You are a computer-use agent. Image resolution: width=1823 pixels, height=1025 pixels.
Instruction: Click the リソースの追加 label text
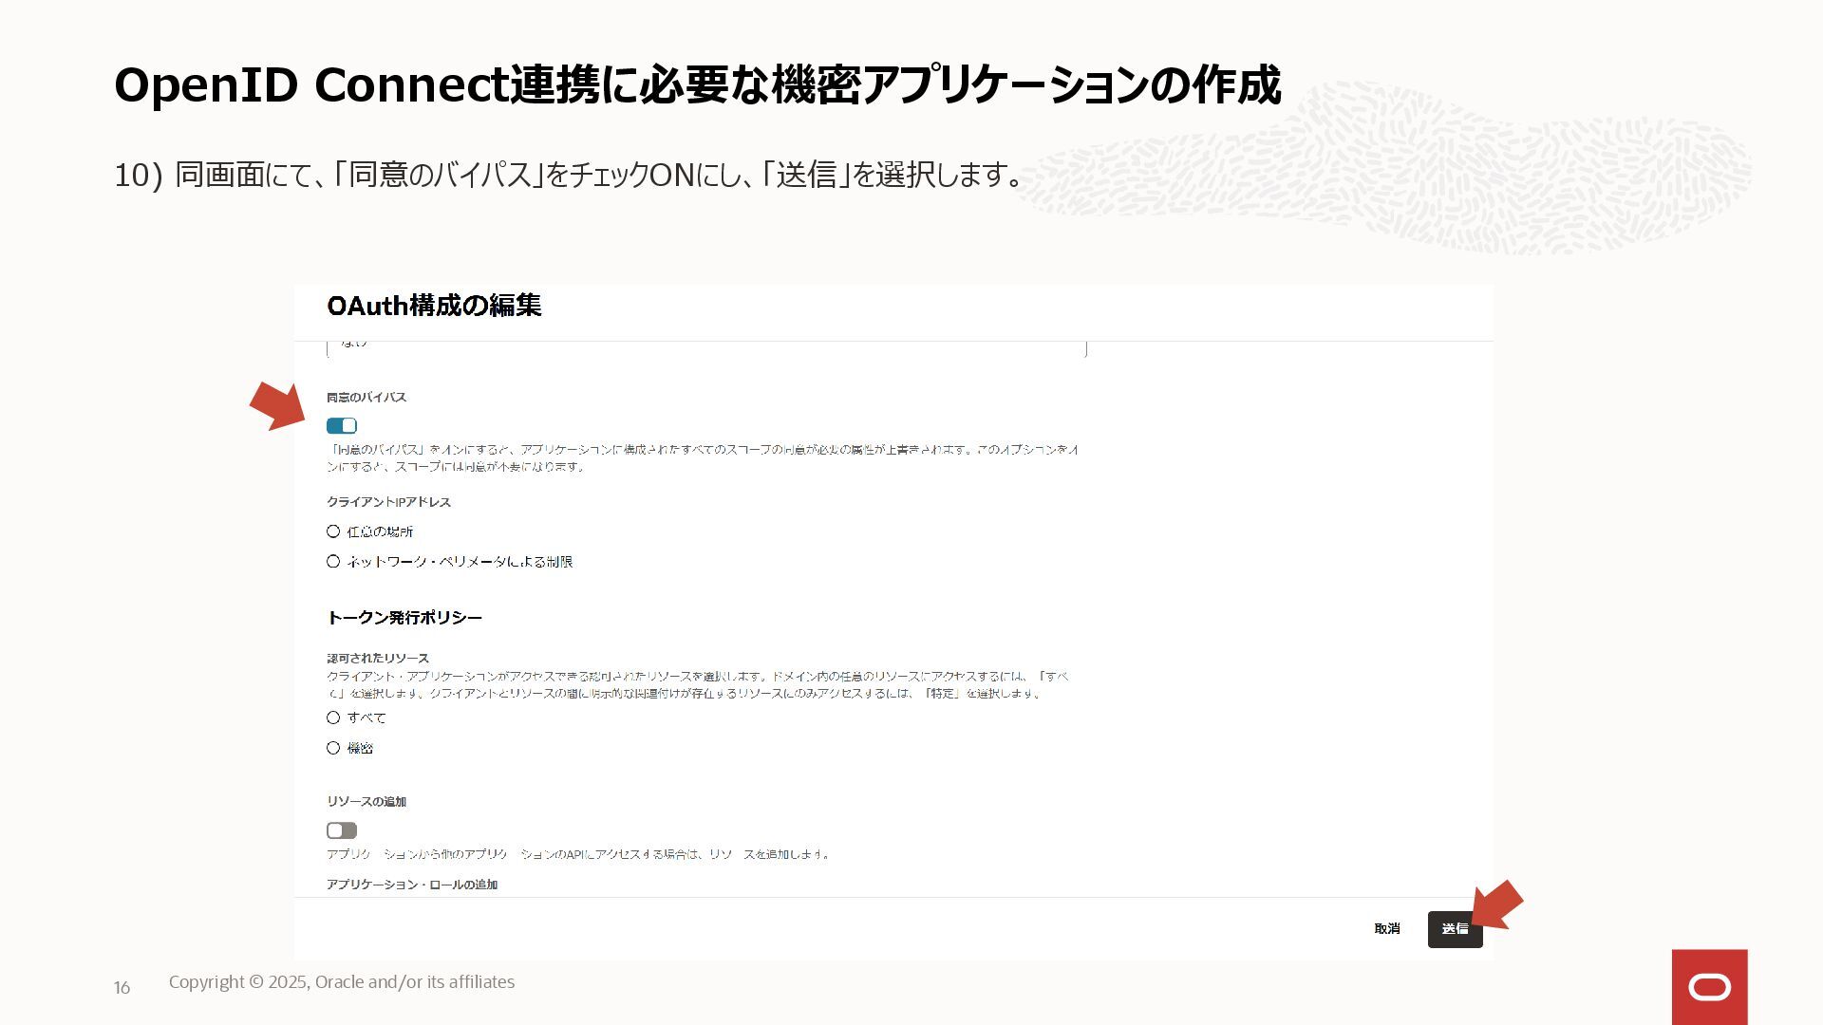click(x=366, y=802)
